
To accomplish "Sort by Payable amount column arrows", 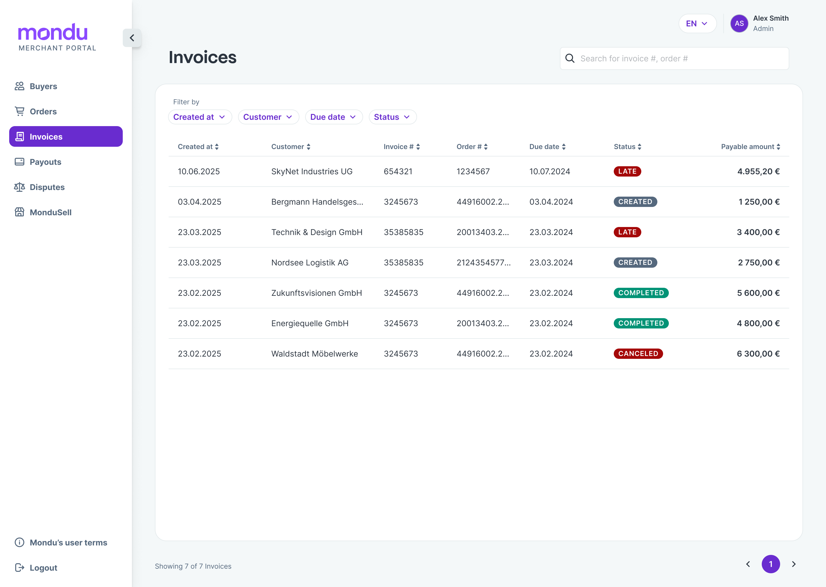I will pyautogui.click(x=778, y=147).
